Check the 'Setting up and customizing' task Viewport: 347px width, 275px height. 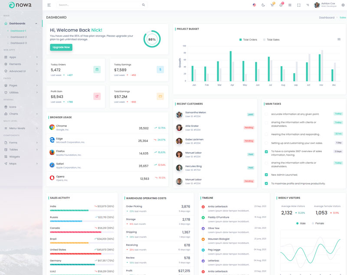tap(266, 143)
